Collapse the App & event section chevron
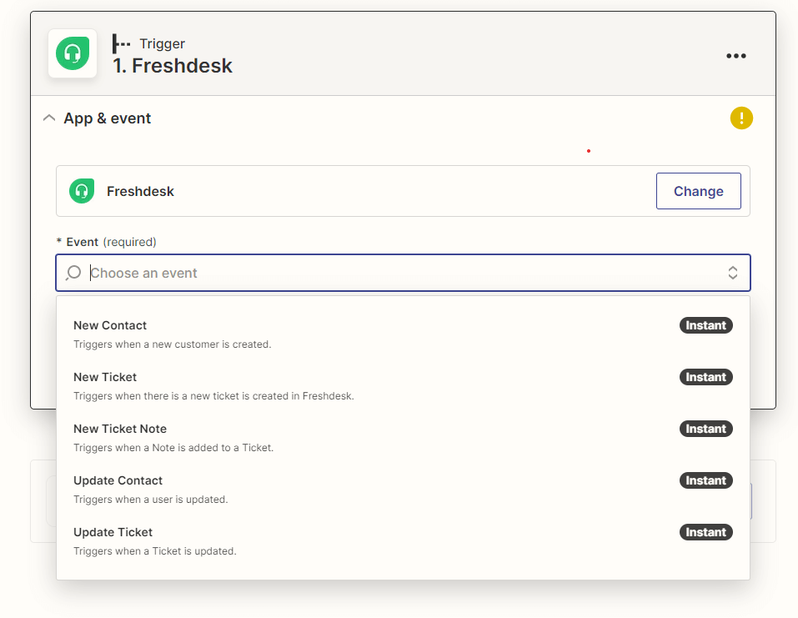The image size is (798, 618). click(49, 118)
